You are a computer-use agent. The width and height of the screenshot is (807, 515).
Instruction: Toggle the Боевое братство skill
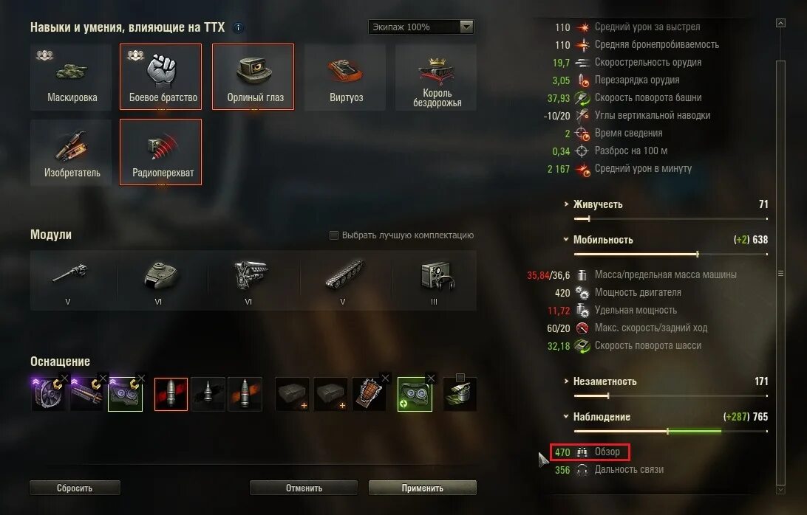point(160,77)
